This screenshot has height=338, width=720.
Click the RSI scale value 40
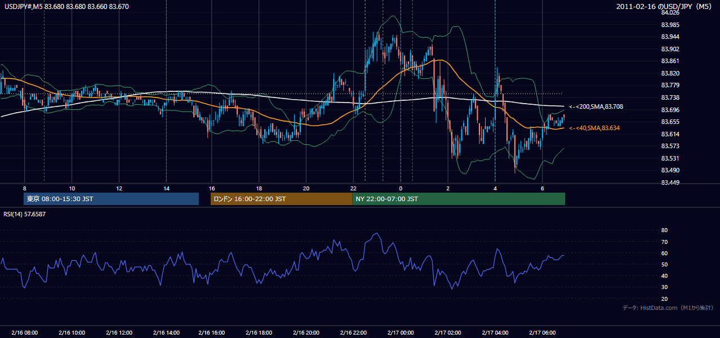point(664,275)
